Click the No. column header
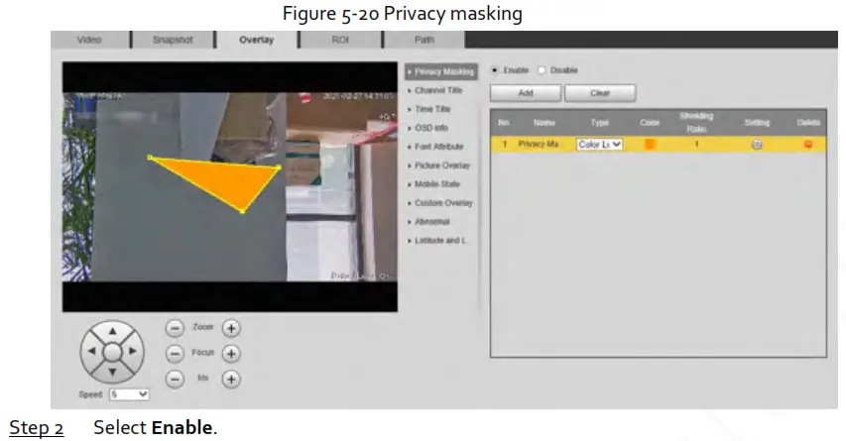846x441 pixels. click(x=505, y=122)
